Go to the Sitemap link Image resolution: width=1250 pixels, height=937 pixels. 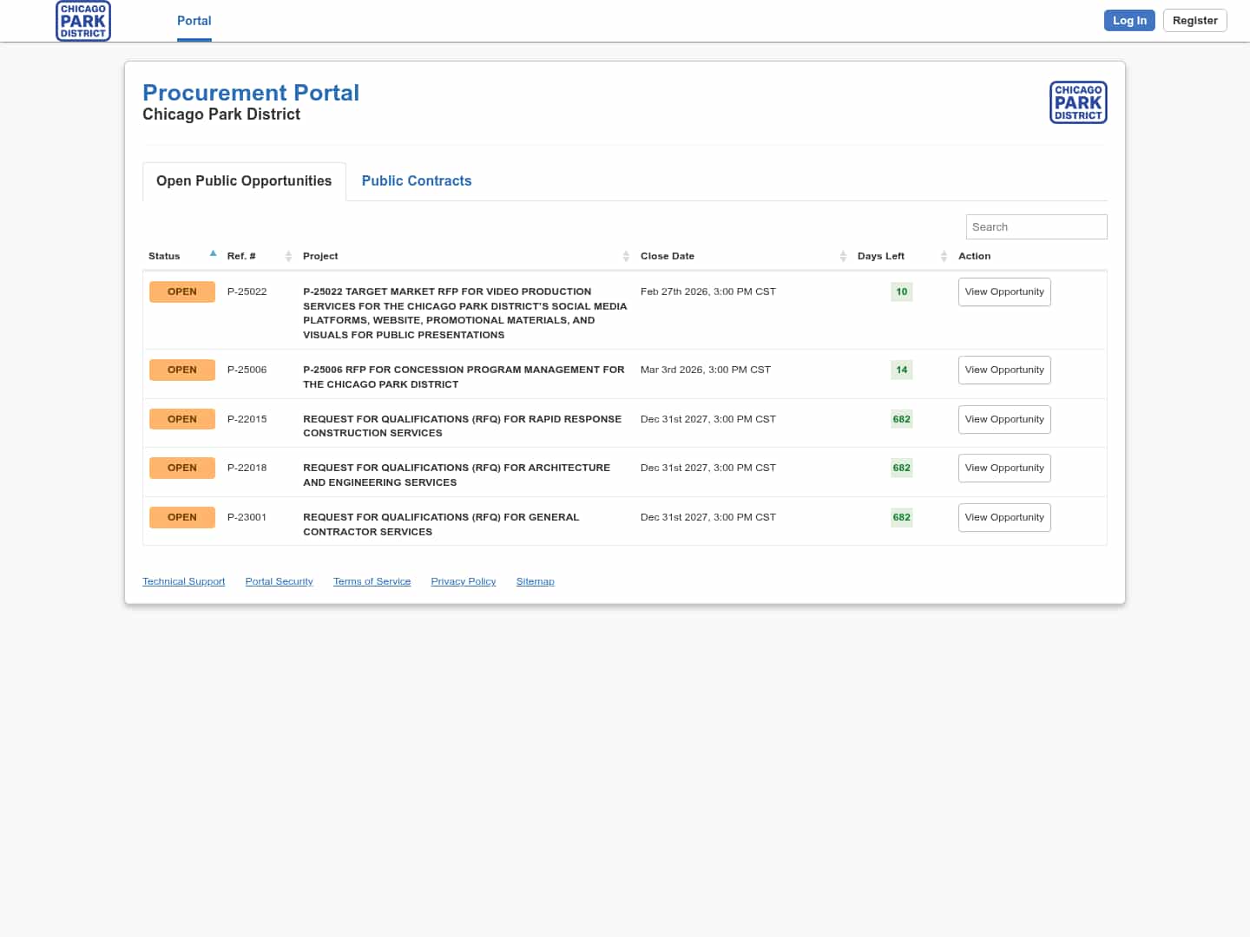click(x=535, y=581)
